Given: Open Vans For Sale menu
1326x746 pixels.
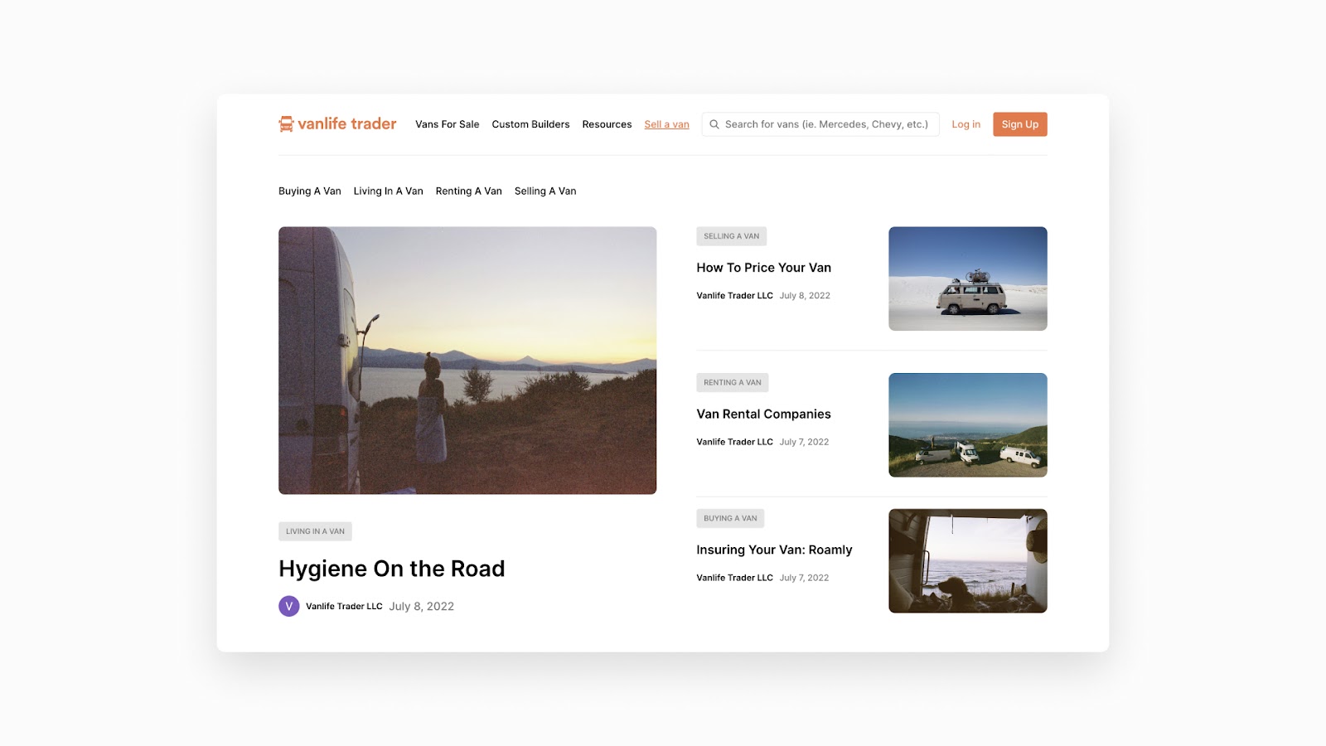Looking at the screenshot, I should tap(448, 124).
